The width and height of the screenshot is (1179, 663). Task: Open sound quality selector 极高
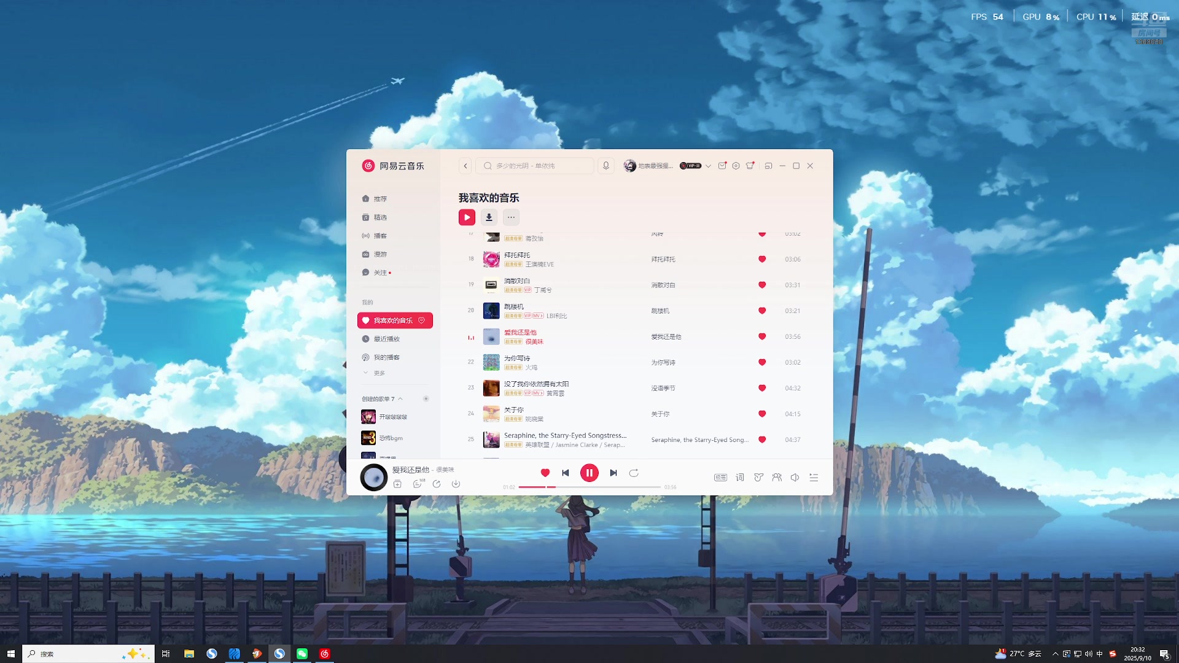click(720, 478)
